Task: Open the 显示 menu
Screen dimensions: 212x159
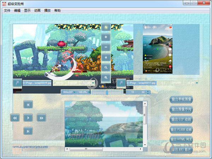Action: pos(27,11)
